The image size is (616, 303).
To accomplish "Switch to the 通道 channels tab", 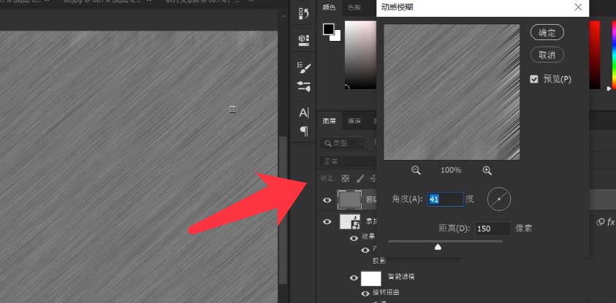I will (x=354, y=121).
